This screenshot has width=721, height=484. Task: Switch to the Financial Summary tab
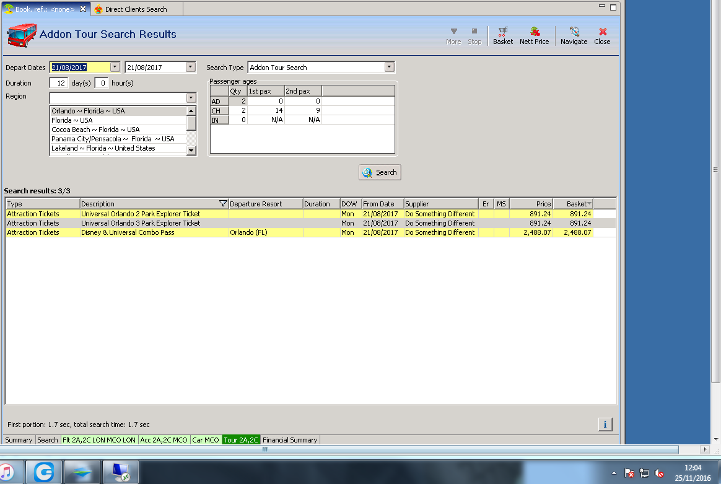tap(290, 440)
